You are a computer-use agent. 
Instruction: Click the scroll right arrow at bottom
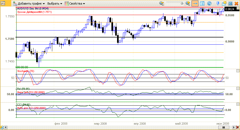coord(234,127)
